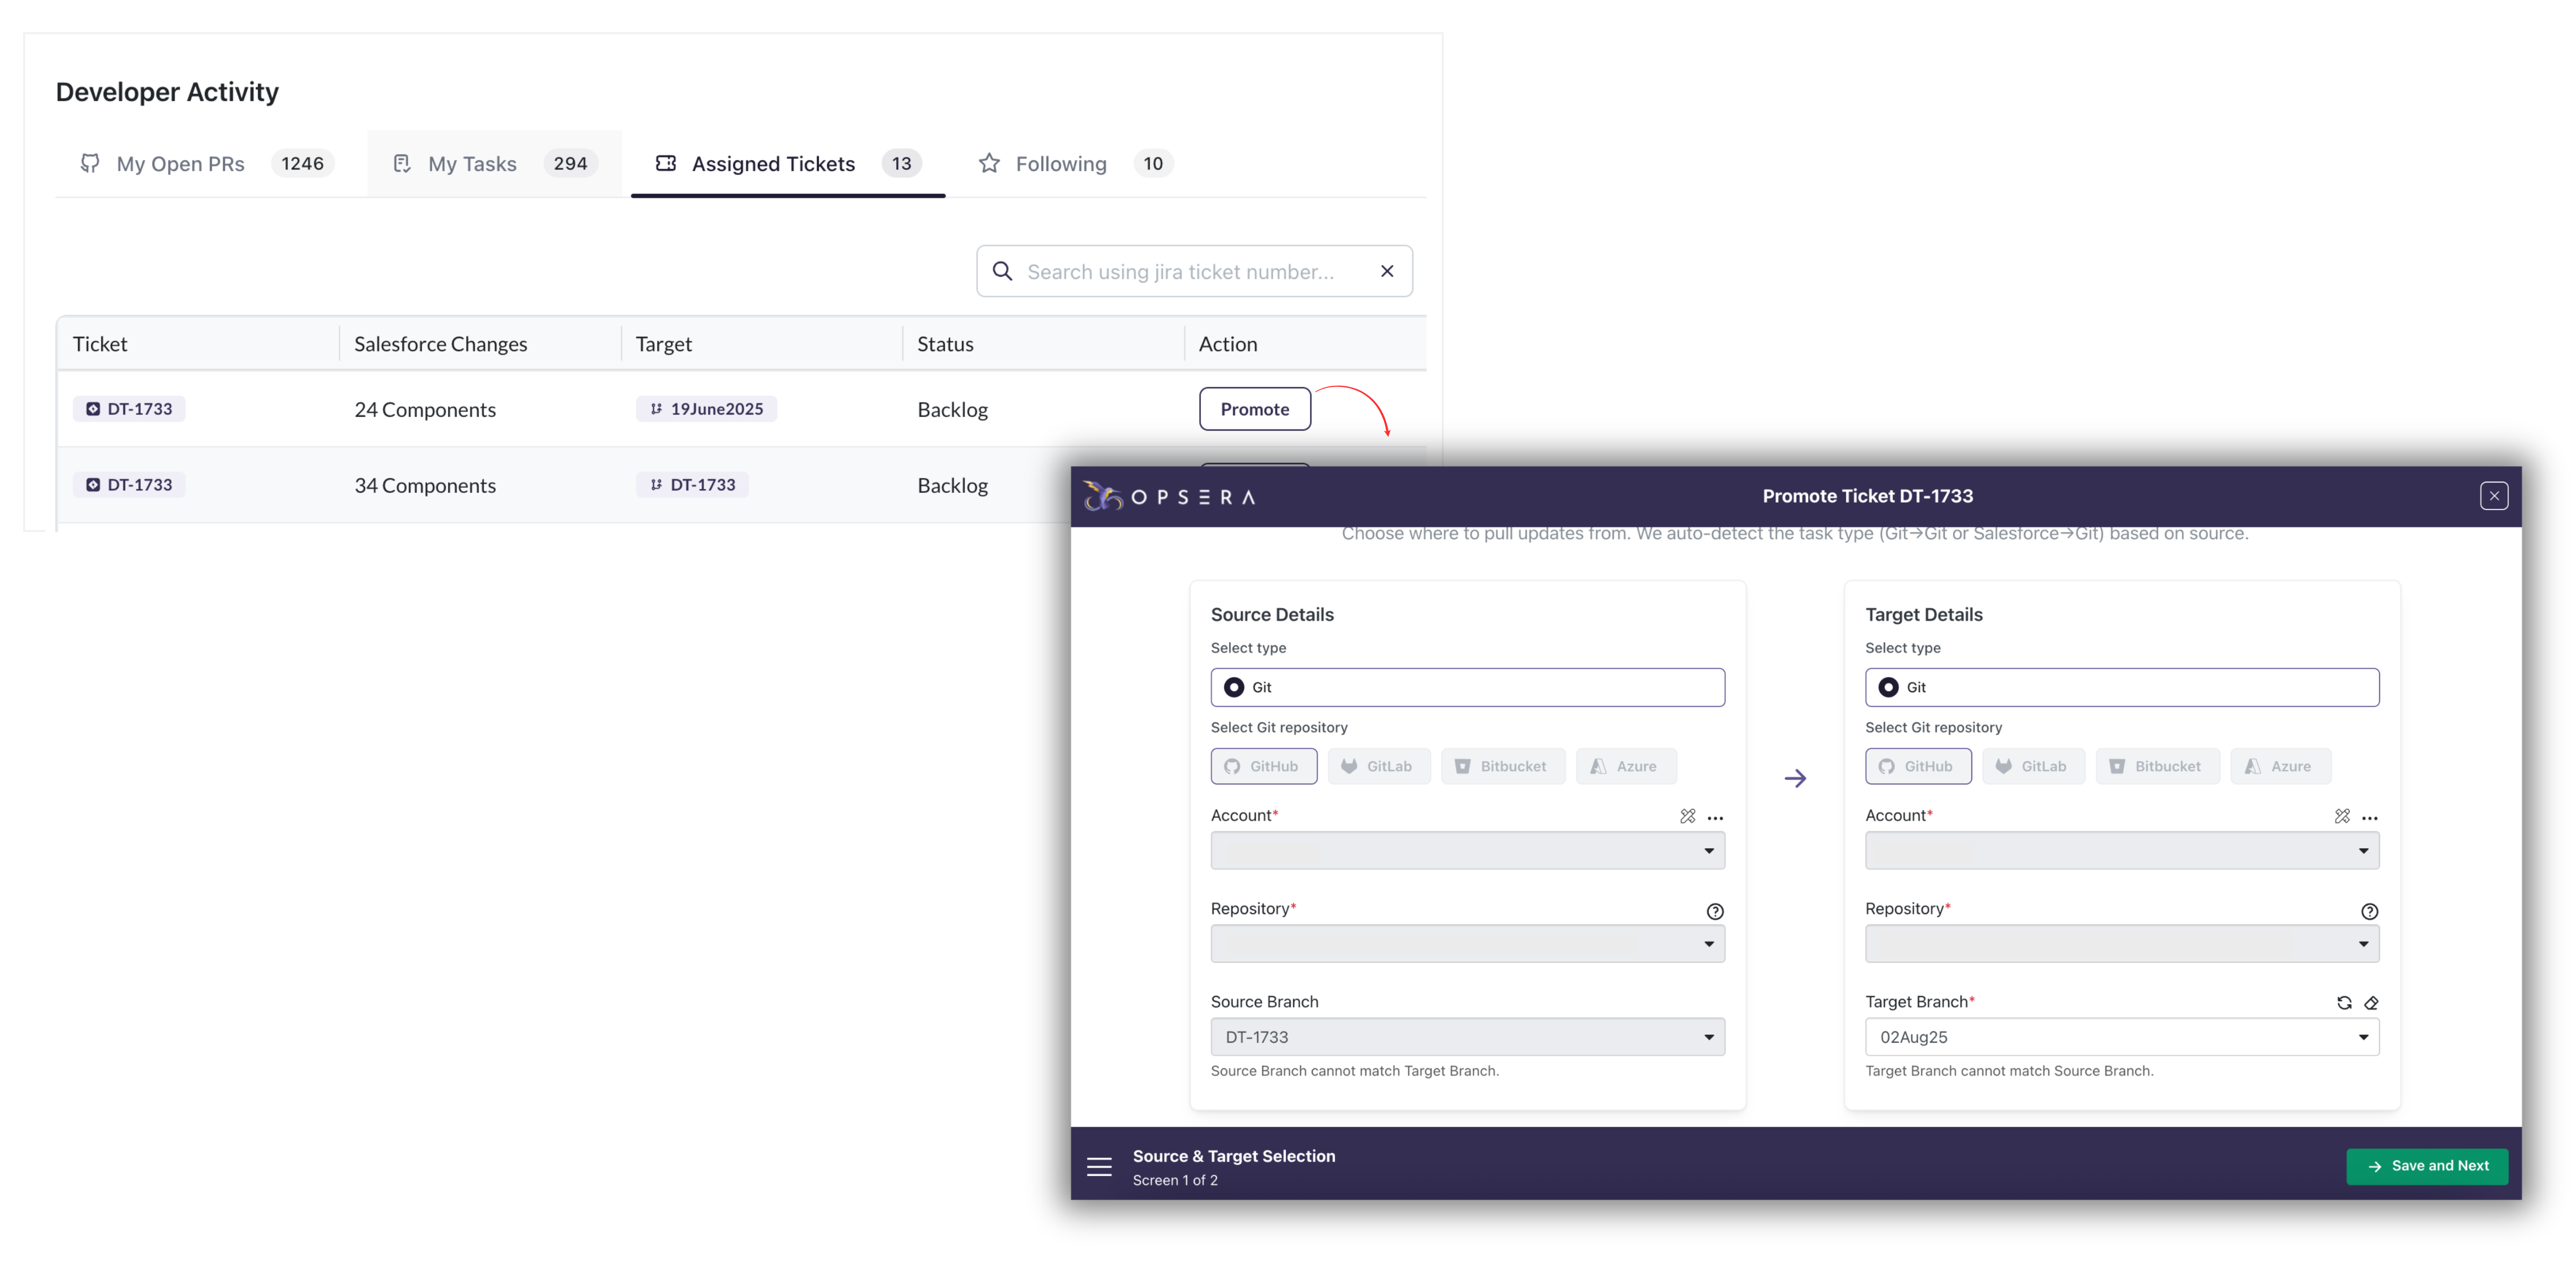This screenshot has width=2576, height=1288.
Task: Click the help icon next to source Repository
Action: [x=1715, y=911]
